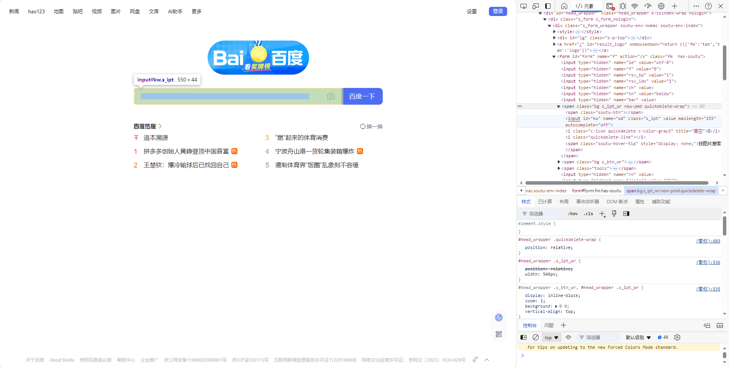Toggle rendering emulation paintbrush icon
The image size is (729, 367).
[x=614, y=214]
